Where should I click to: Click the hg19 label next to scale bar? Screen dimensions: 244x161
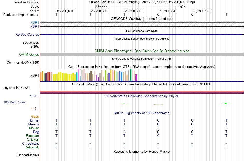pos(182,6)
